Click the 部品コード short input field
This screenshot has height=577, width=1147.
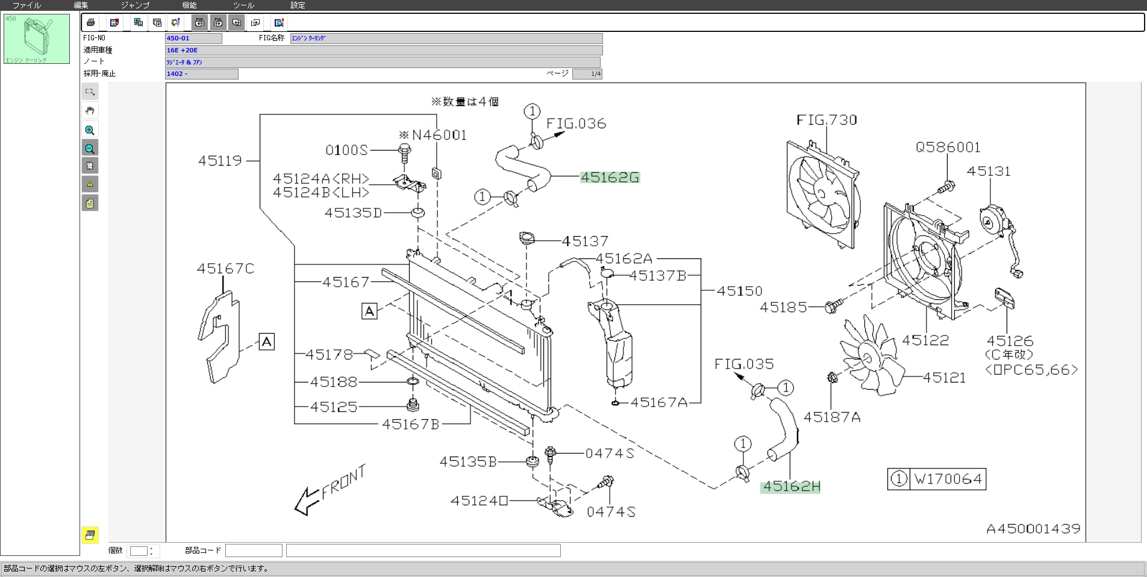tap(254, 550)
